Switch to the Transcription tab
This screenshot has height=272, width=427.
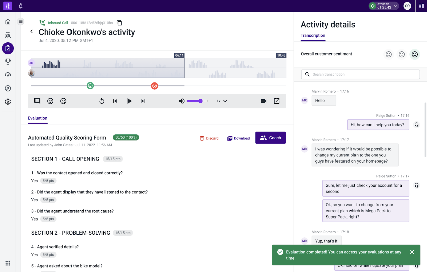(x=313, y=36)
